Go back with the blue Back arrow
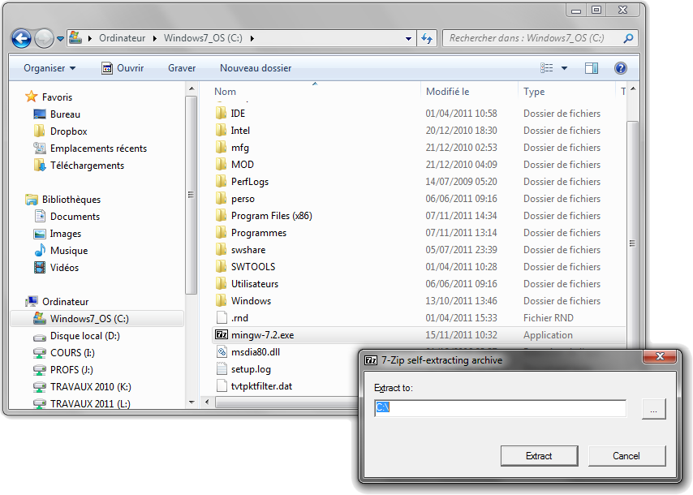Viewport: 693px width, 495px height. pos(21,38)
